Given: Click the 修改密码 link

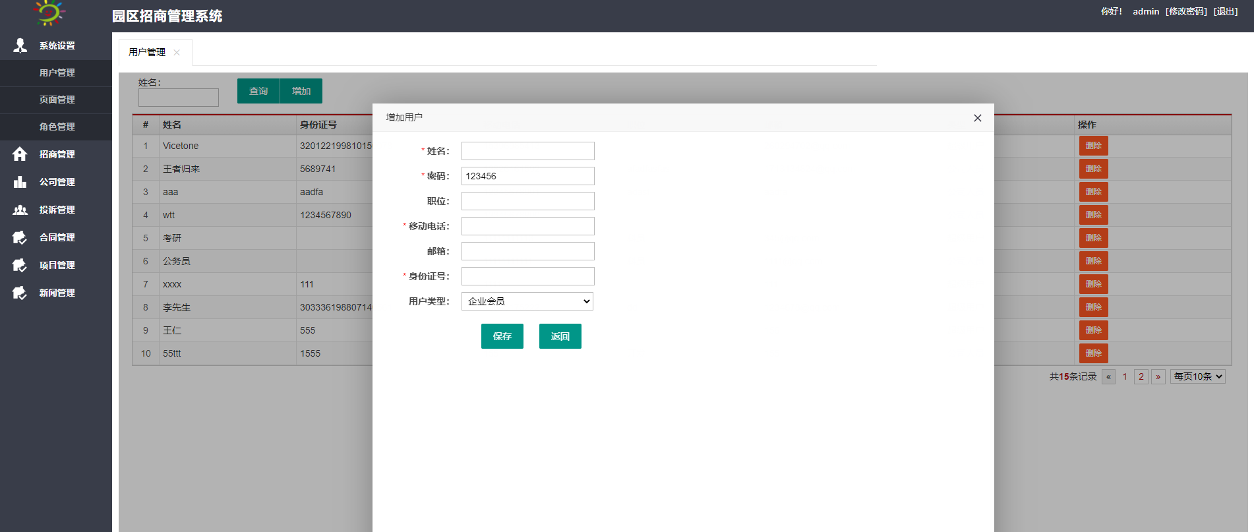Looking at the screenshot, I should point(1186,11).
